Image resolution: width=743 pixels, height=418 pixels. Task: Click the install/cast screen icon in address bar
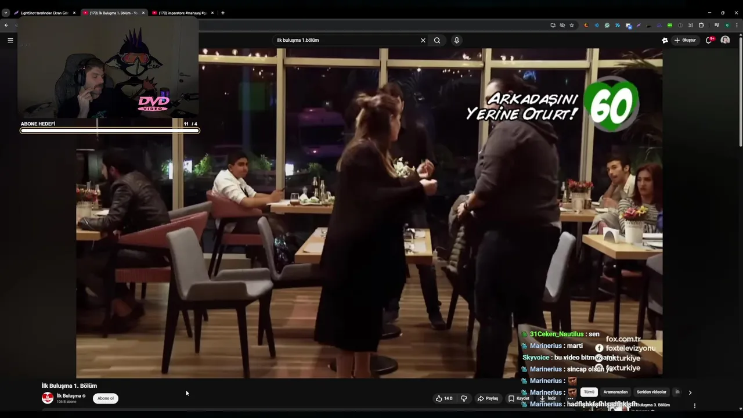coord(553,25)
